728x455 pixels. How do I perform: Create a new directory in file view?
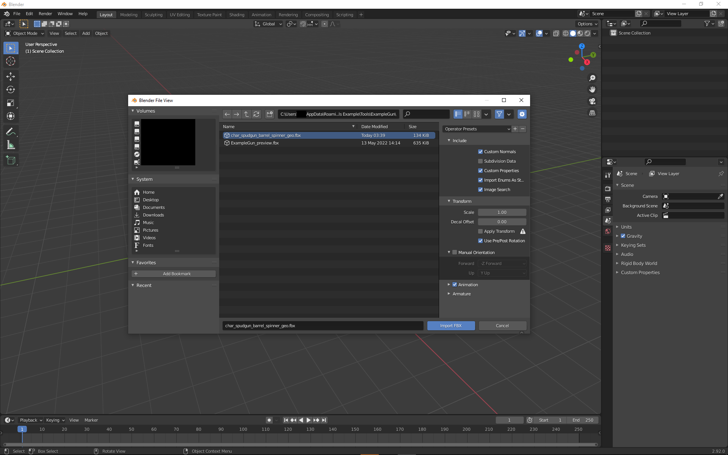pos(270,114)
